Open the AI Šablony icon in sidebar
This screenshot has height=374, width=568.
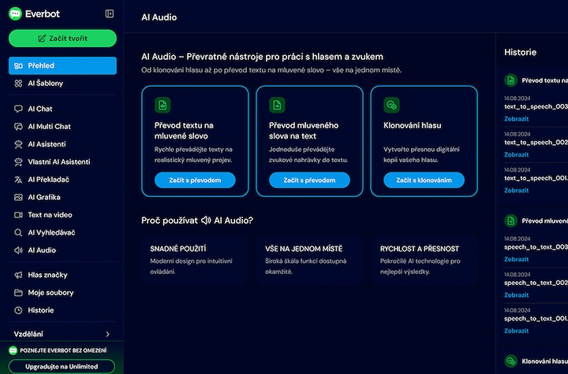tap(18, 83)
